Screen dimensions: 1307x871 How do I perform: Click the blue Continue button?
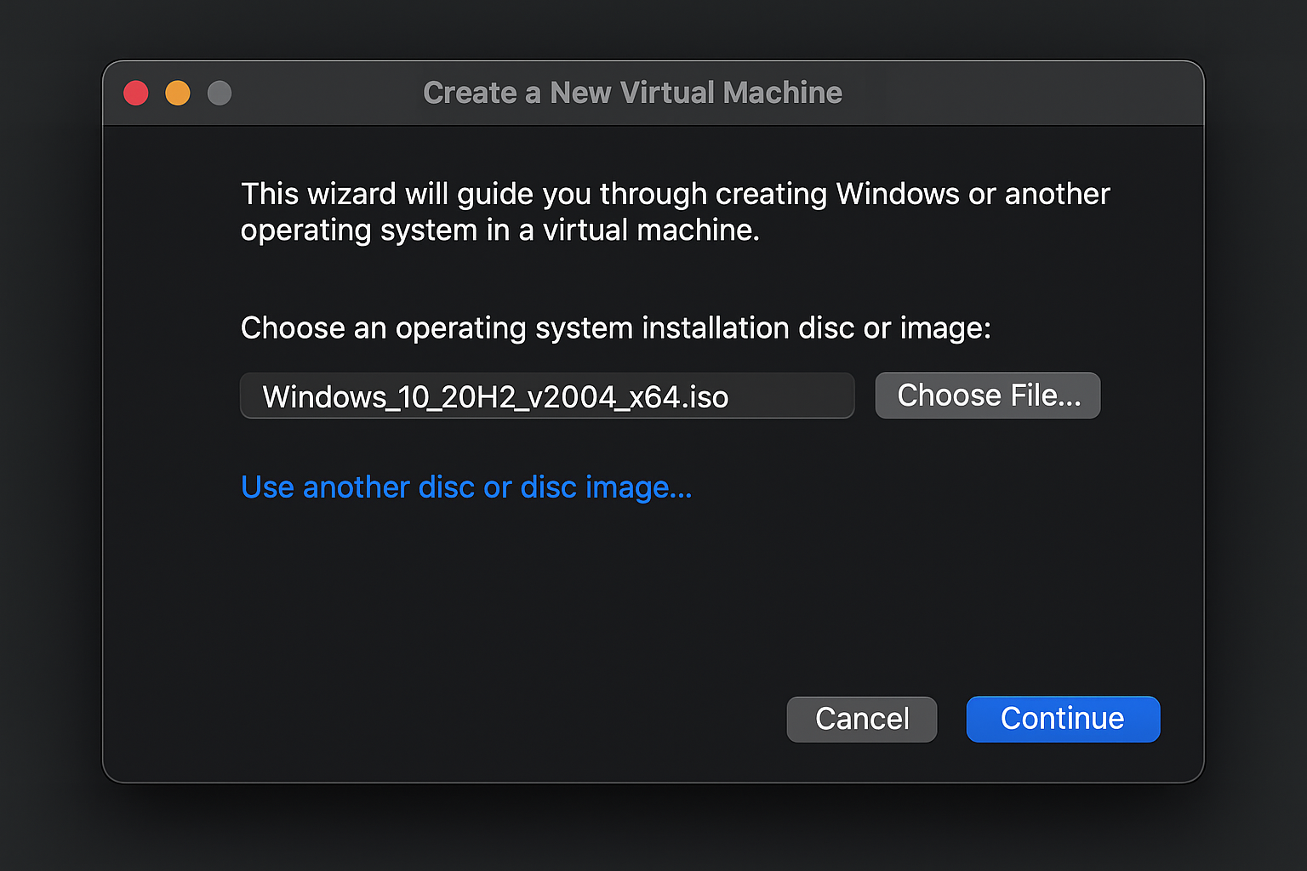pos(1063,719)
